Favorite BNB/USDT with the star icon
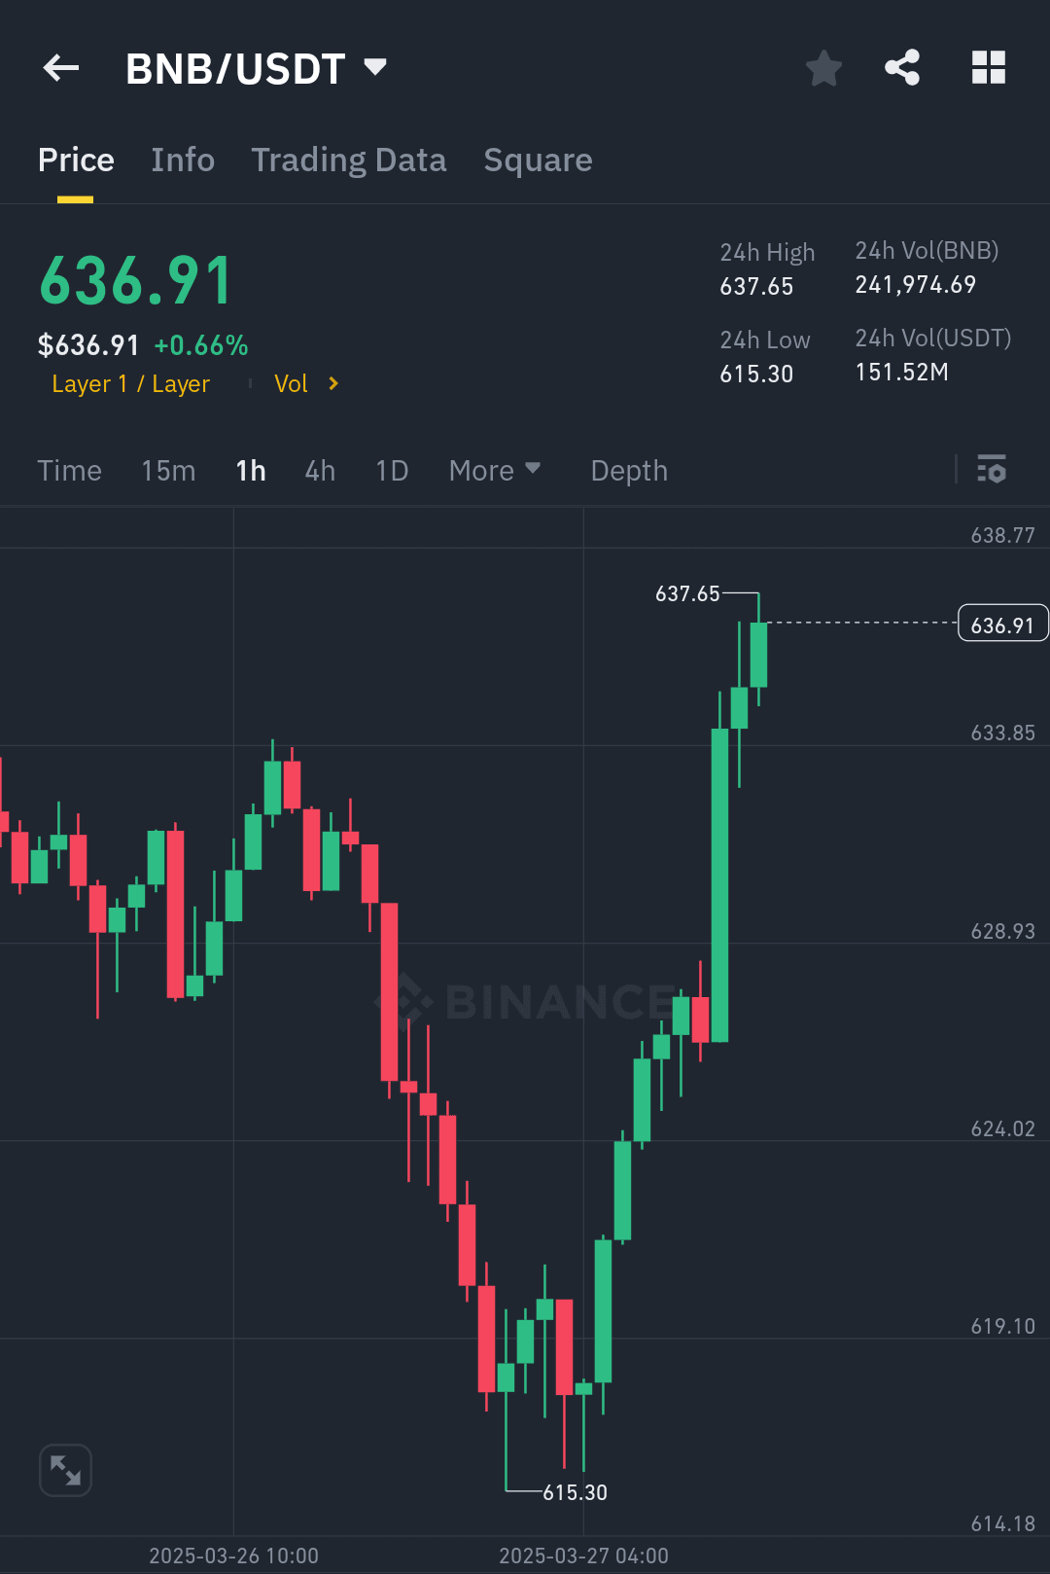This screenshot has height=1574, width=1050. coord(823,67)
